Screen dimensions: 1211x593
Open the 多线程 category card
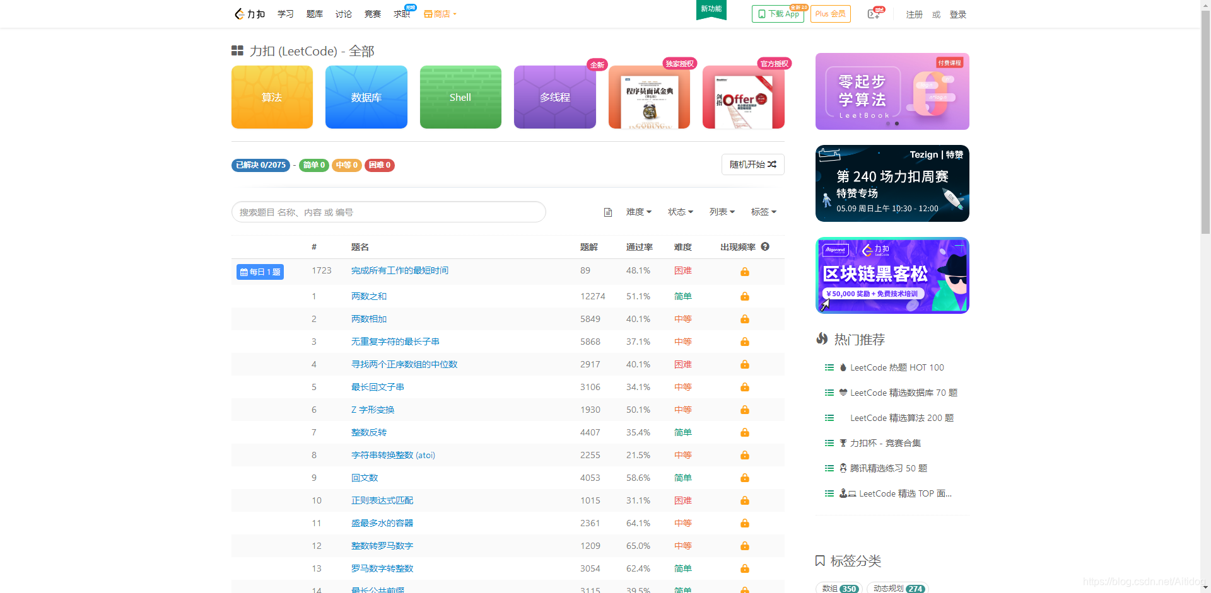(x=555, y=97)
